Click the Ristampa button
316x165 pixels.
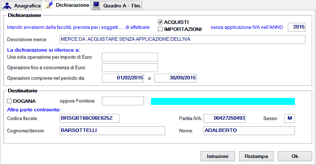tap(256, 156)
